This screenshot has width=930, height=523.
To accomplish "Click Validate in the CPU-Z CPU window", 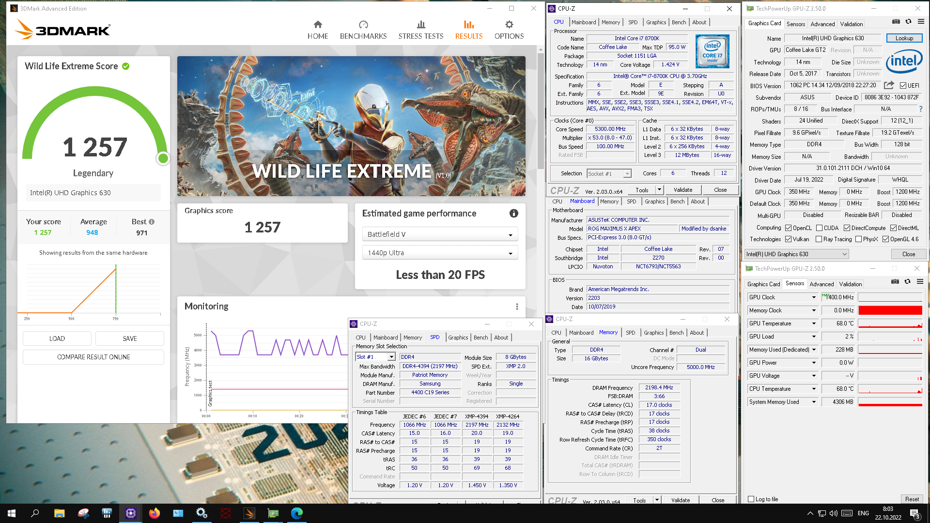I will pyautogui.click(x=683, y=190).
